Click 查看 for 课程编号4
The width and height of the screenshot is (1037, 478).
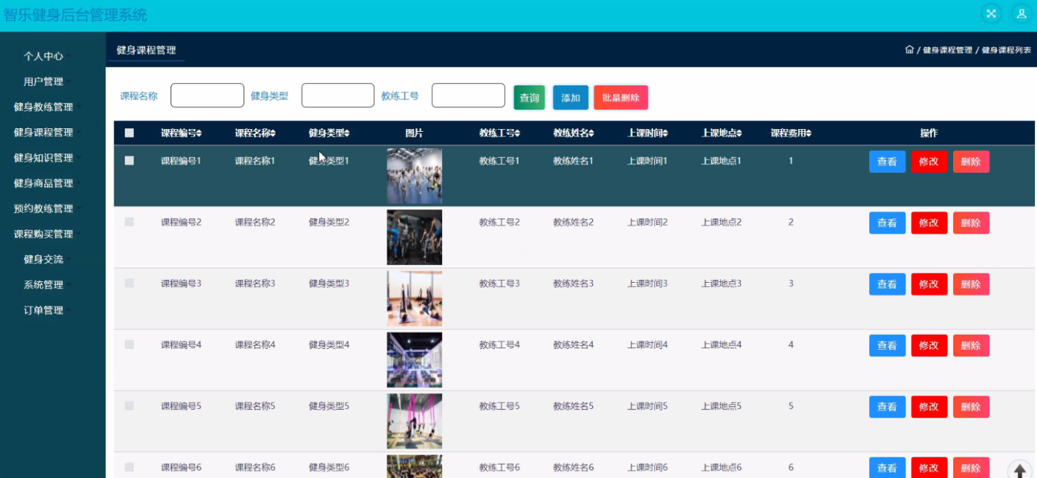pos(887,345)
